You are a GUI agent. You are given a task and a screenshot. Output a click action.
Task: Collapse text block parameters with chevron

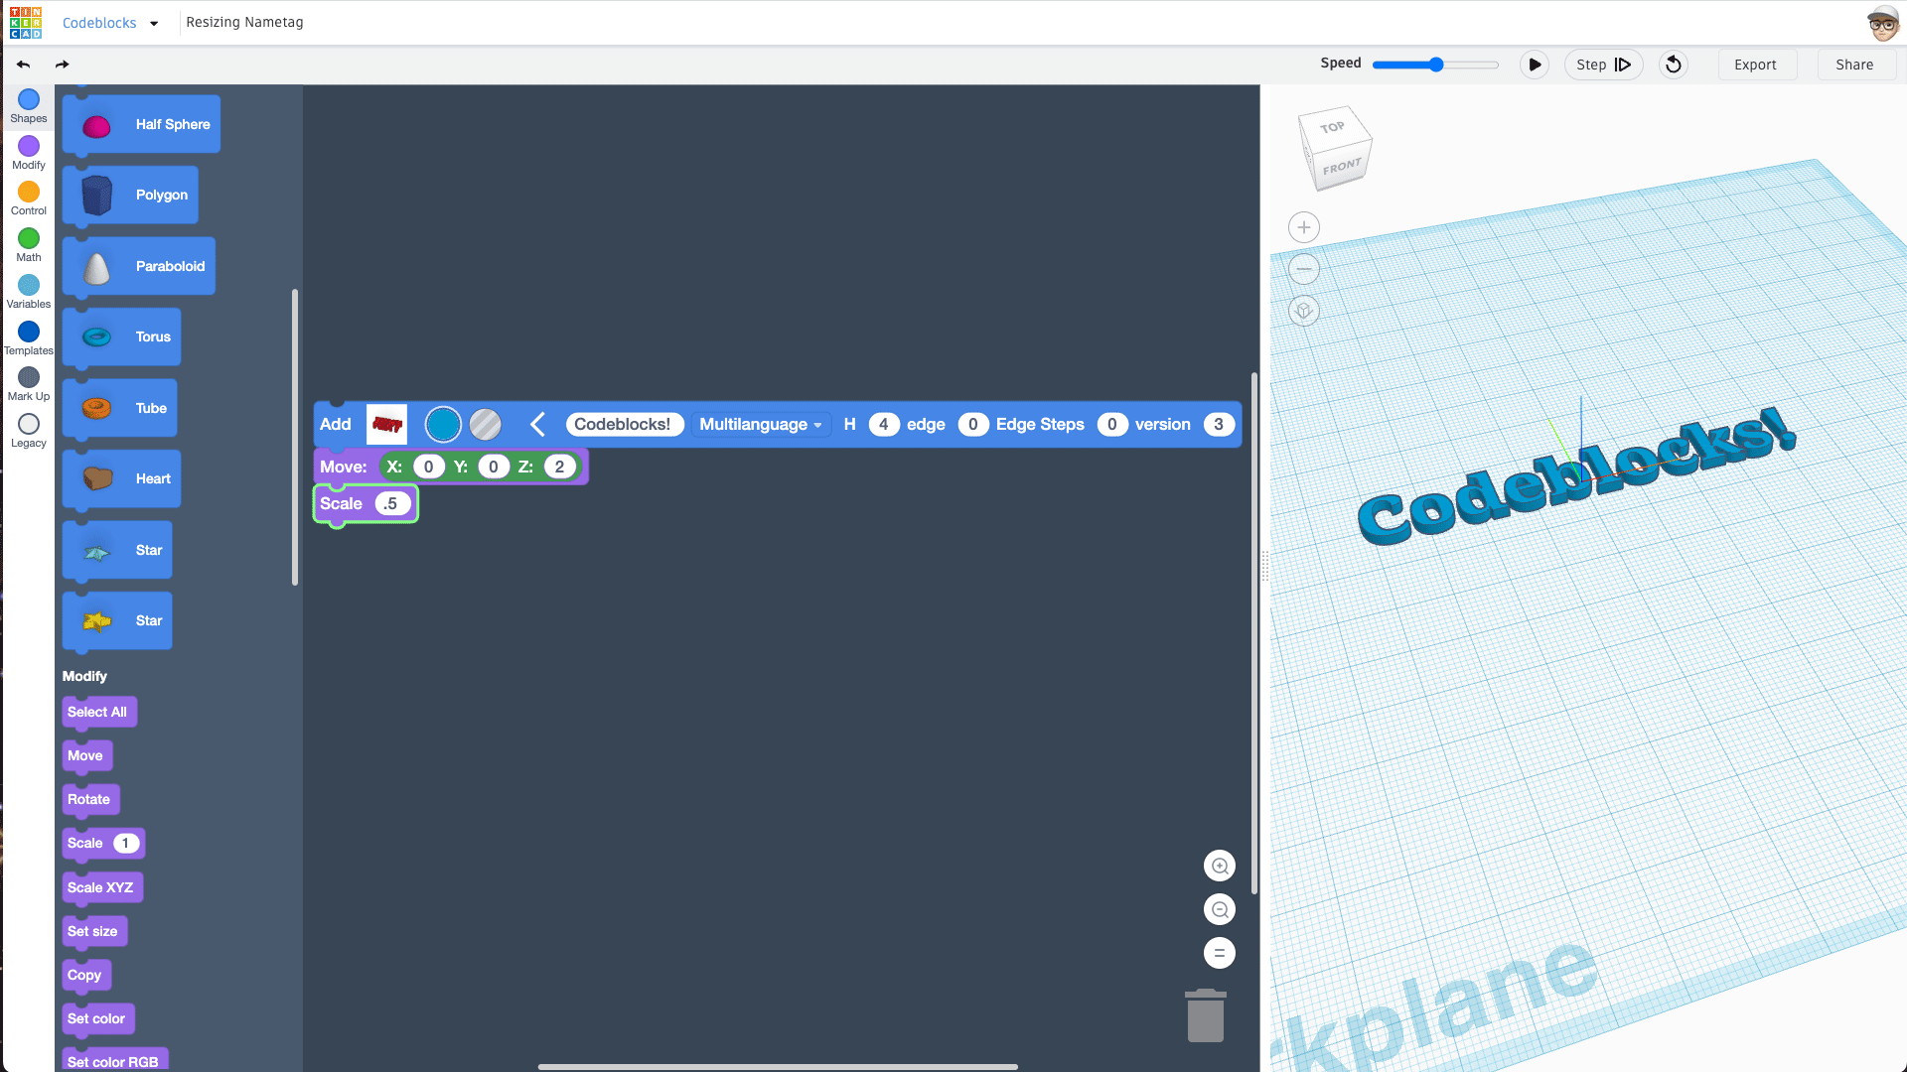tap(537, 425)
